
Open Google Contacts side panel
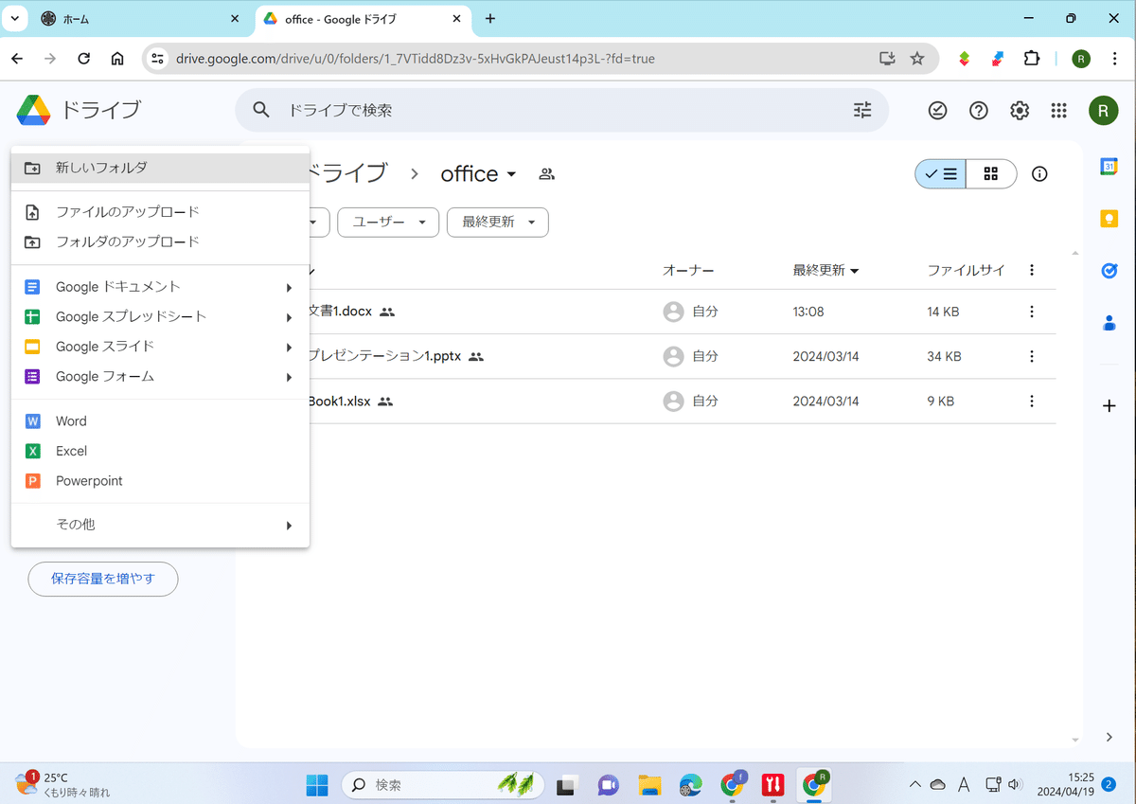pyautogui.click(x=1109, y=323)
